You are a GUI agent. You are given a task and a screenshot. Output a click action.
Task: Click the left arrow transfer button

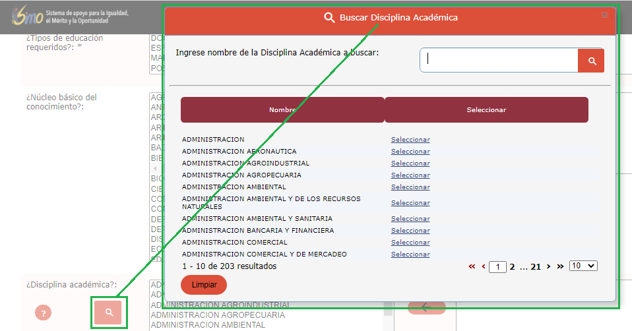click(x=426, y=307)
